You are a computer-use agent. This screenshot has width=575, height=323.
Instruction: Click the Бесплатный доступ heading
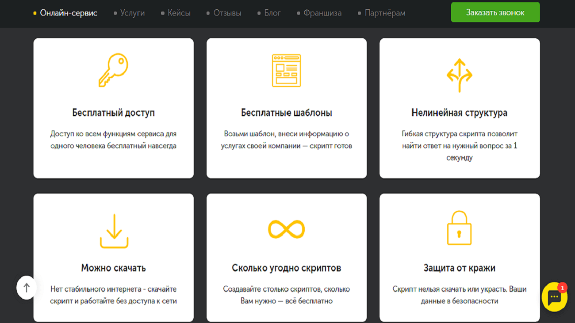[113, 113]
